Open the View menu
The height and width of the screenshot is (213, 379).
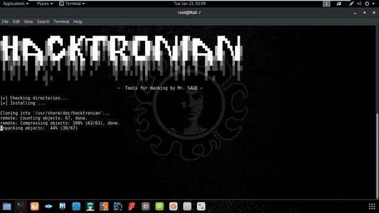pyautogui.click(x=28, y=21)
